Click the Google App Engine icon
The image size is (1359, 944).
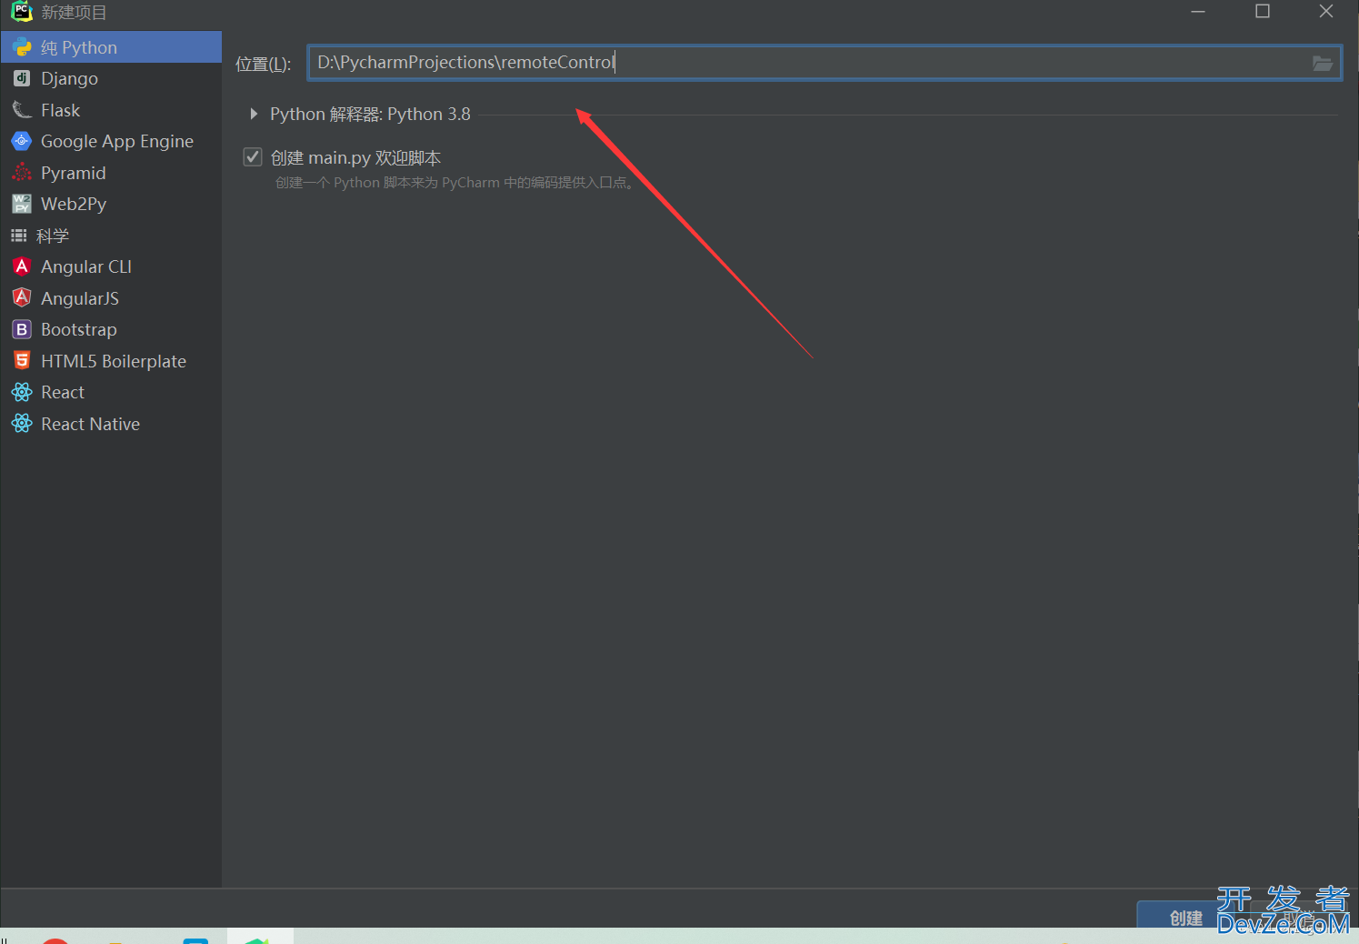tap(22, 141)
